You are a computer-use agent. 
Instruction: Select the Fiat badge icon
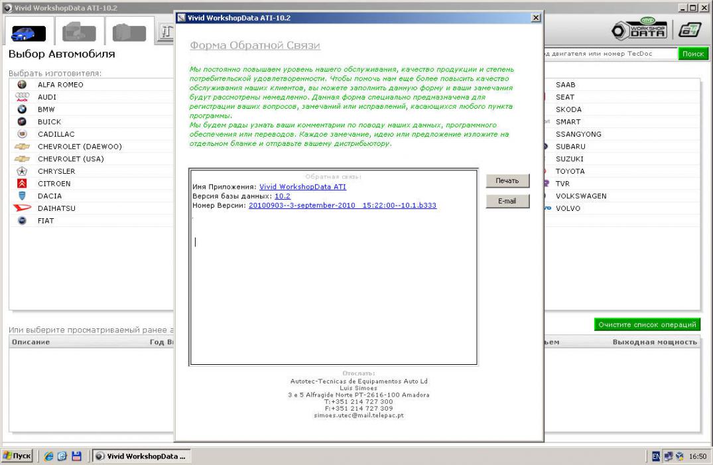click(x=22, y=221)
